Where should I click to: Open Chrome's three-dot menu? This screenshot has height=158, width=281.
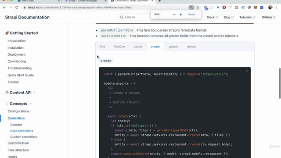pos(277,7)
